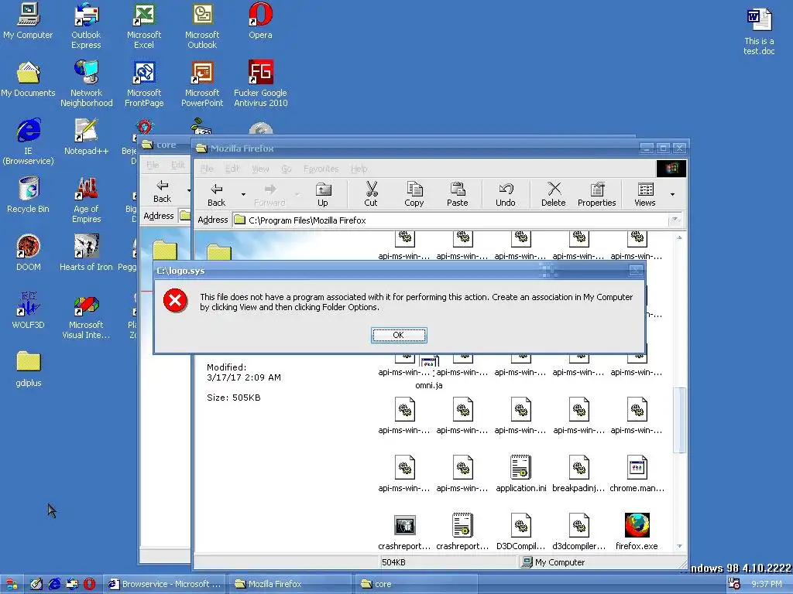Launch Opera from Quick Launch bar
Screen dimensions: 793x594
click(x=90, y=584)
